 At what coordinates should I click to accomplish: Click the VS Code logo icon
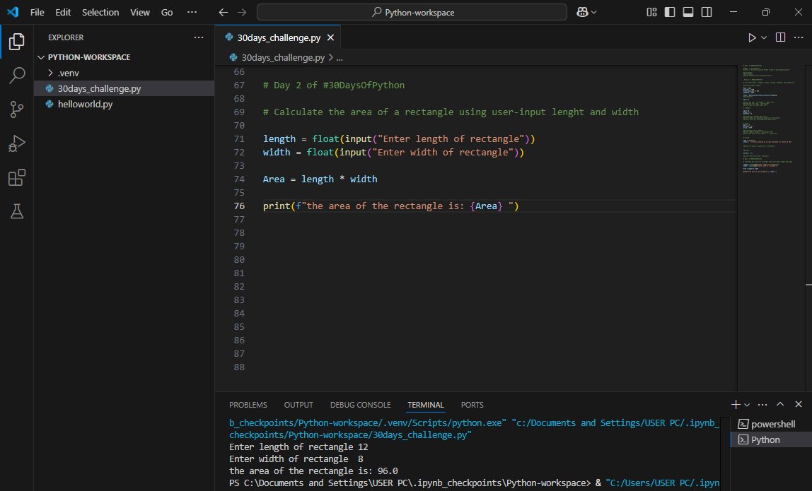(x=13, y=12)
